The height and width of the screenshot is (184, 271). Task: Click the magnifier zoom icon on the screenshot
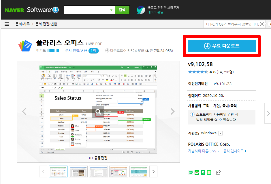[98, 112]
